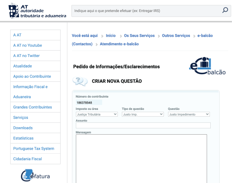Expand the Imposto ou área dropdown

pos(97,114)
